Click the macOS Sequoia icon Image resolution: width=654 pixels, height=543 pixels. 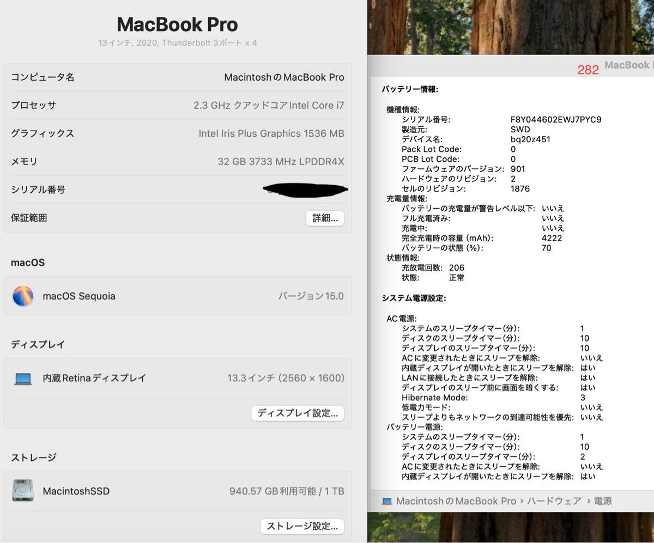[23, 296]
